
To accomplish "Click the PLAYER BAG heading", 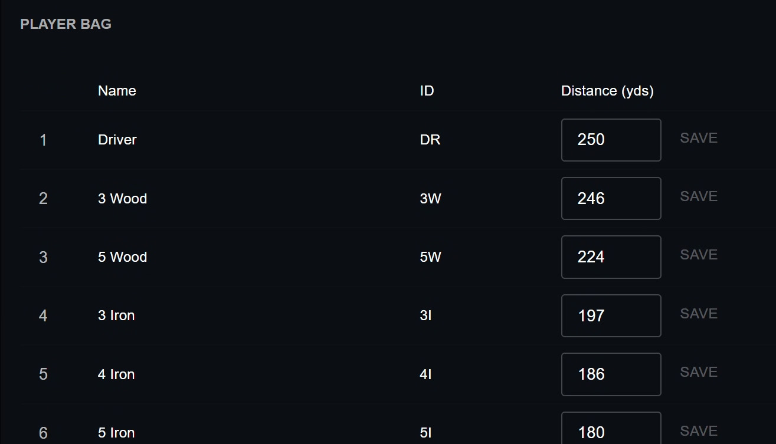I will 66,24.
